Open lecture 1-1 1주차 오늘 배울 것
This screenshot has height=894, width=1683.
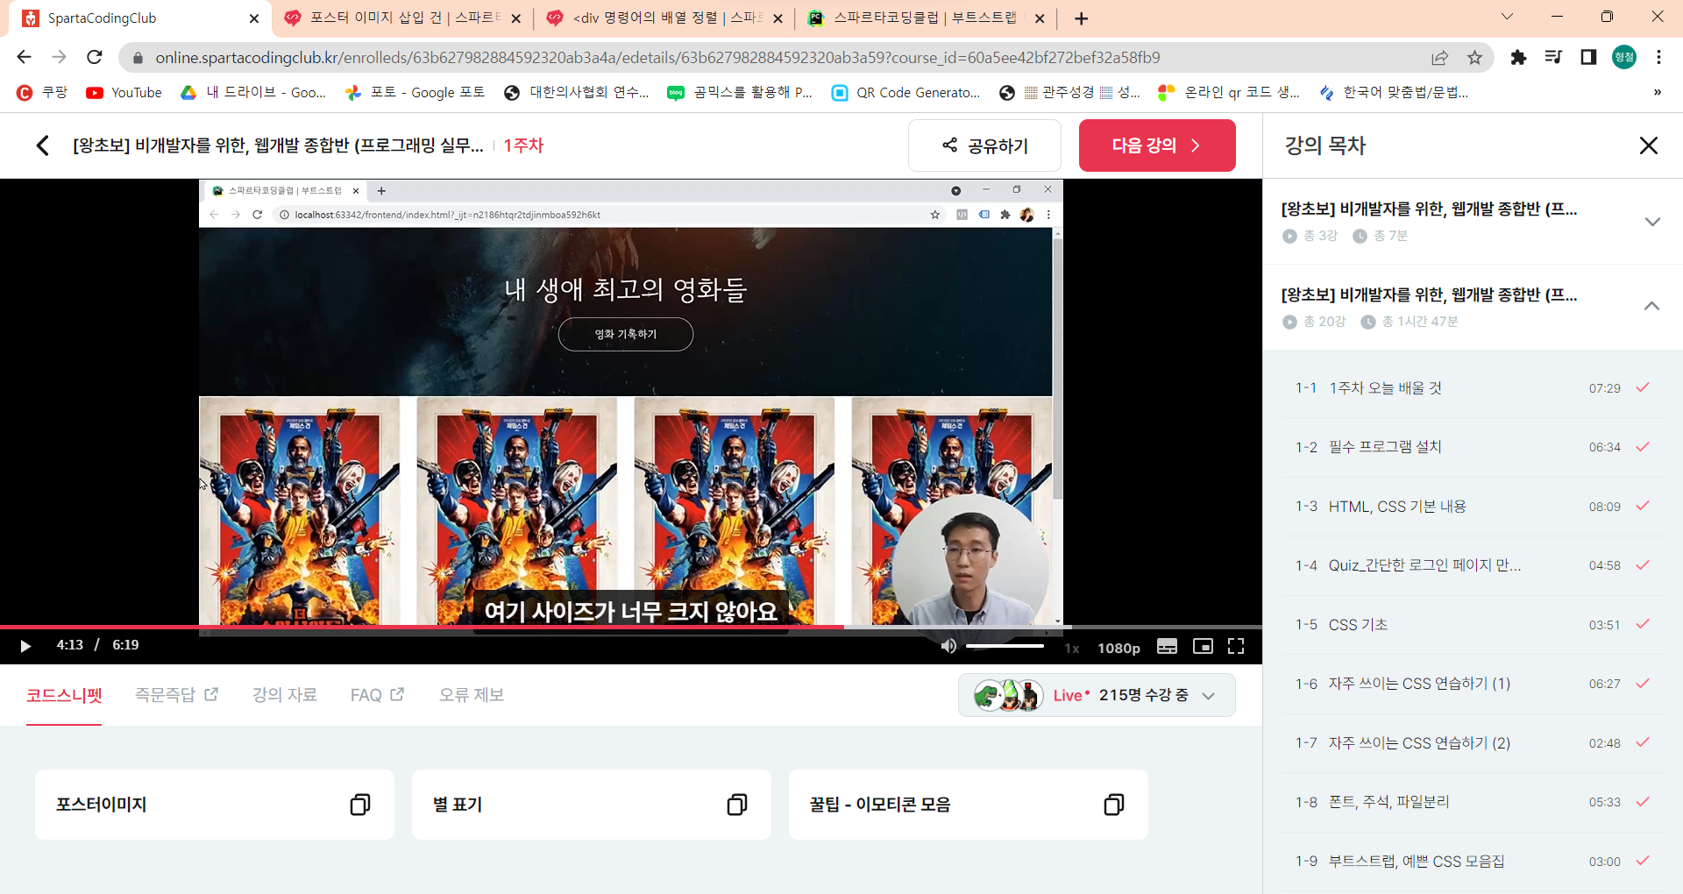coord(1473,387)
